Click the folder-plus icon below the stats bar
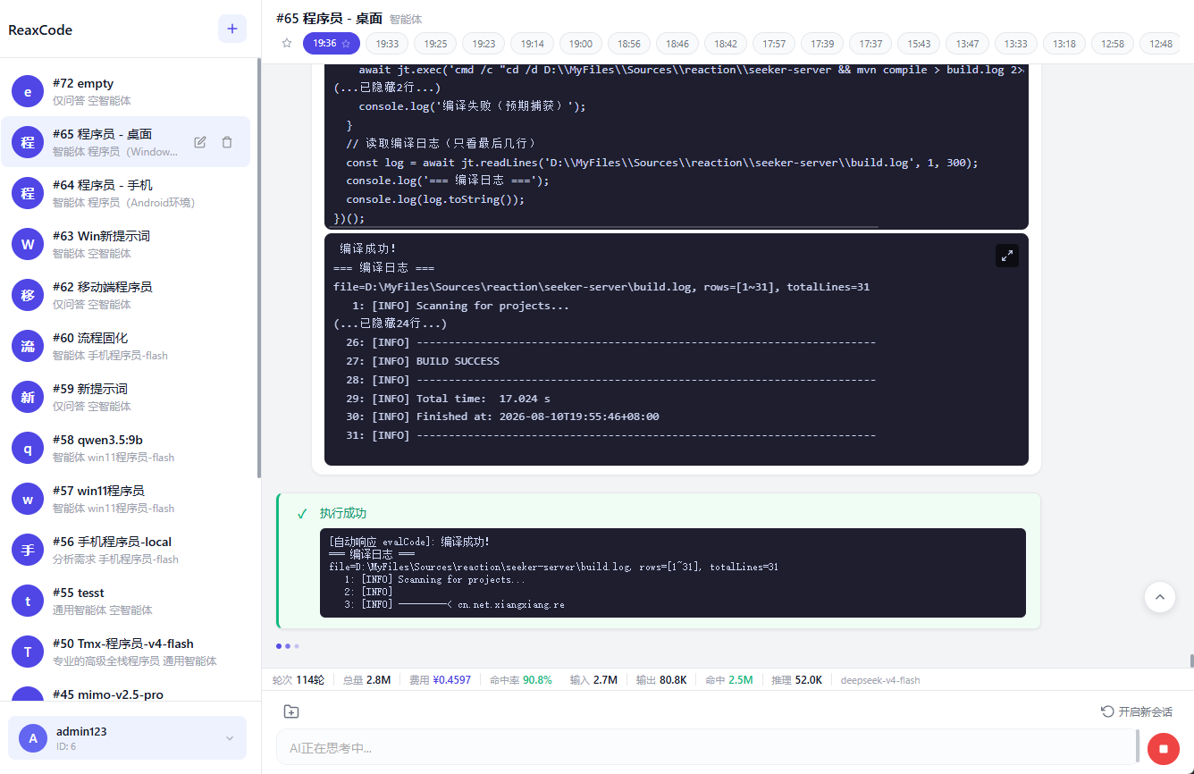This screenshot has height=774, width=1194. pos(291,711)
